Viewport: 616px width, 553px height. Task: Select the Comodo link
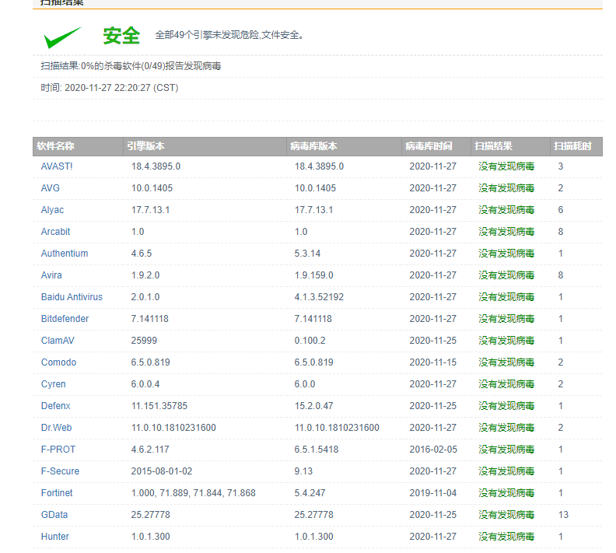58,362
